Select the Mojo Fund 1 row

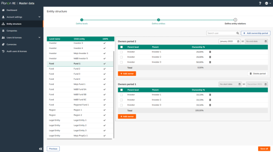pos(80,84)
